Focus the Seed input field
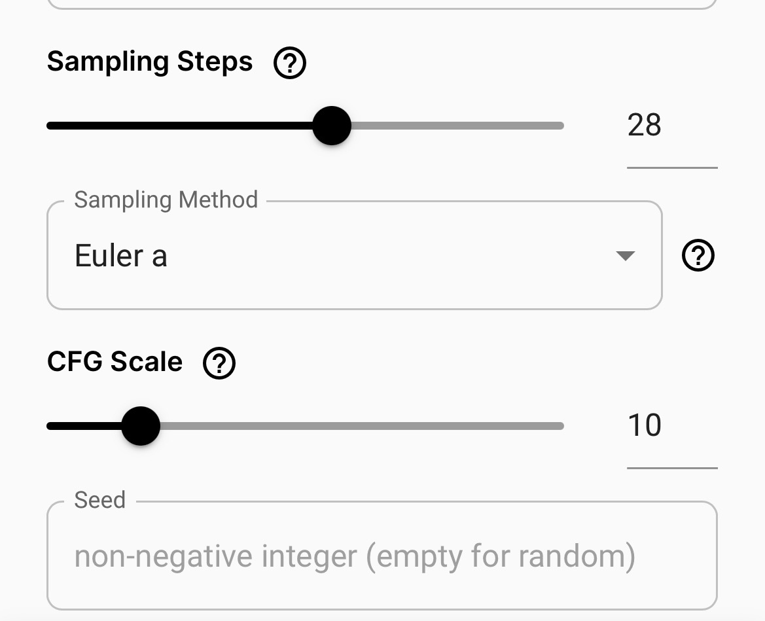The width and height of the screenshot is (765, 621). (x=382, y=556)
